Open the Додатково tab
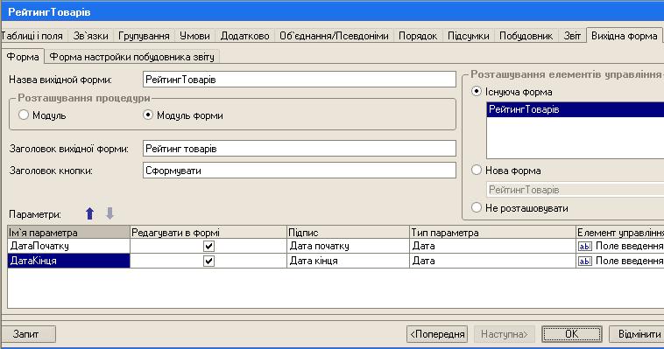This screenshot has width=664, height=349. point(244,36)
